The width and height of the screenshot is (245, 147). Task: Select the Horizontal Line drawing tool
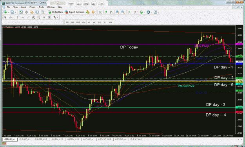[x=23, y=17]
